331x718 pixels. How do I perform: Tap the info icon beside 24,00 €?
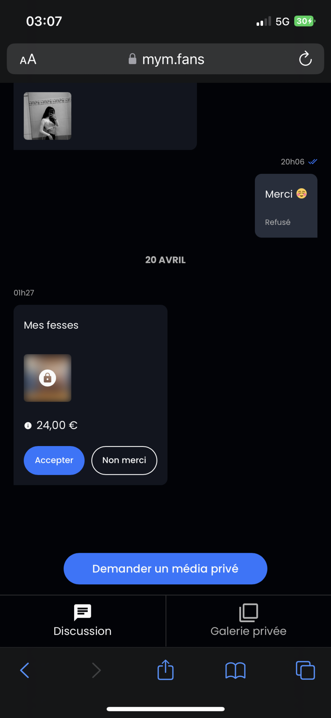pyautogui.click(x=28, y=425)
